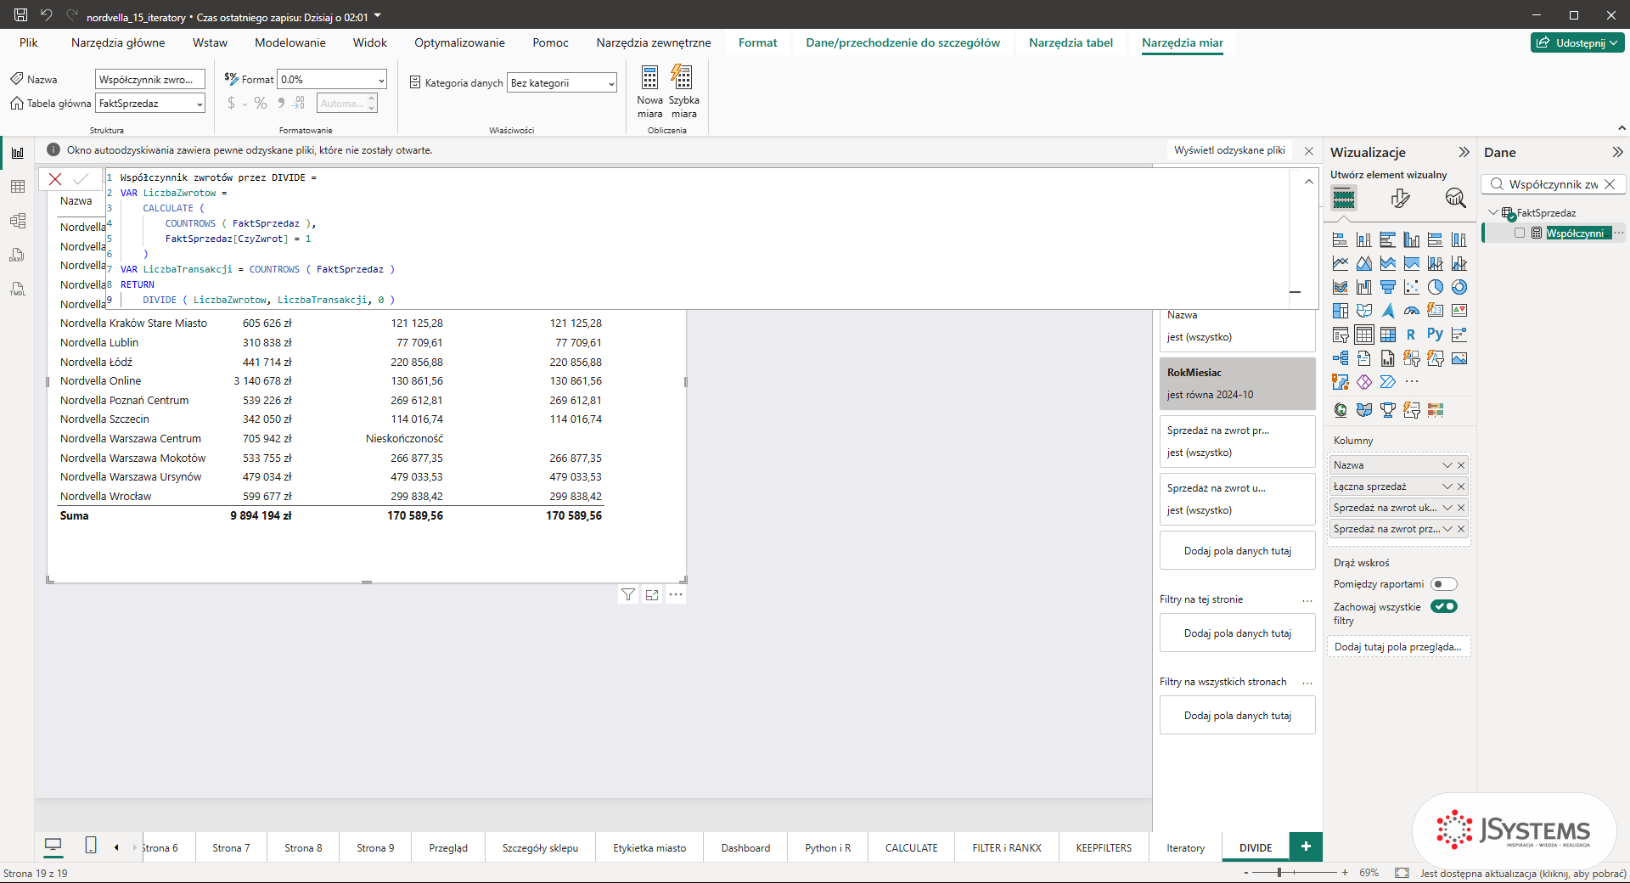Click the update available status link

pyautogui.click(x=1523, y=873)
